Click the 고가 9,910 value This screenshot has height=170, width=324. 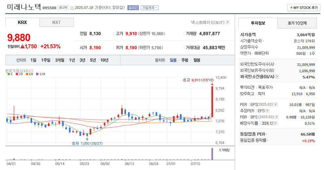[131, 34]
